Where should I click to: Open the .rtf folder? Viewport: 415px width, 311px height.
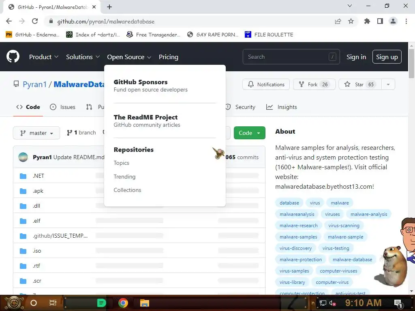tap(36, 266)
